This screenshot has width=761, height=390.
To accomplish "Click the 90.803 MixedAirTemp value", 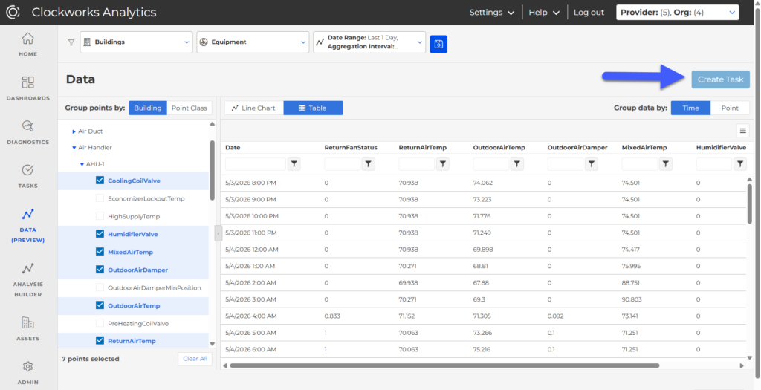I will [x=632, y=300].
